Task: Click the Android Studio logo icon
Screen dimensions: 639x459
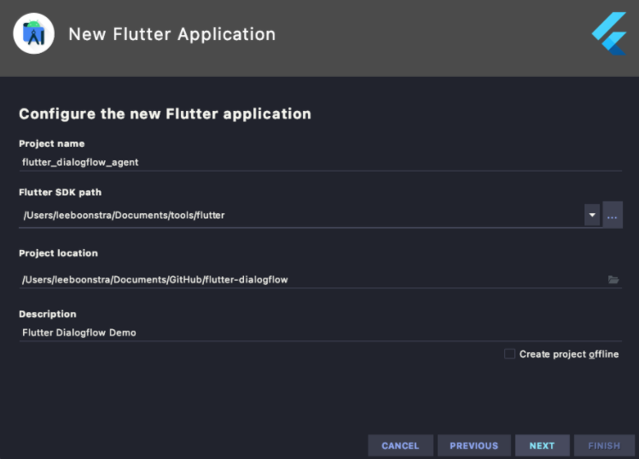Action: pos(34,34)
